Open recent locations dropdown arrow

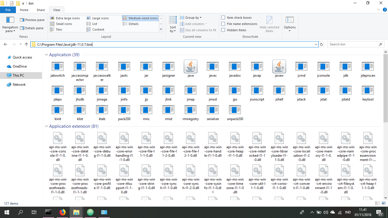tap(20, 44)
